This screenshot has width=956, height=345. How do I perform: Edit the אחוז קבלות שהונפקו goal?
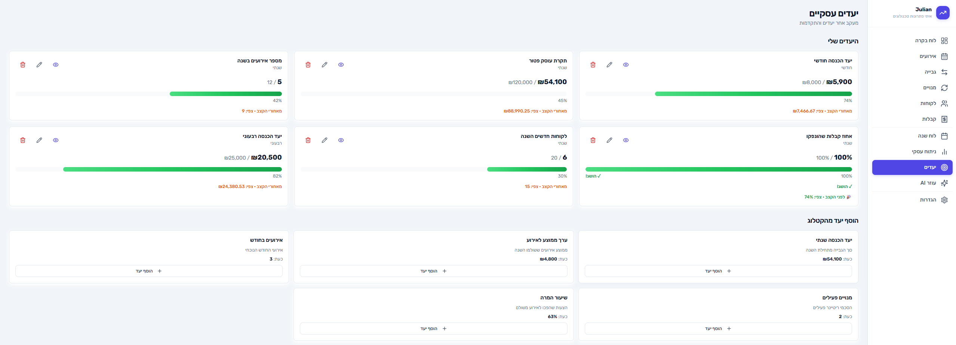coord(609,140)
